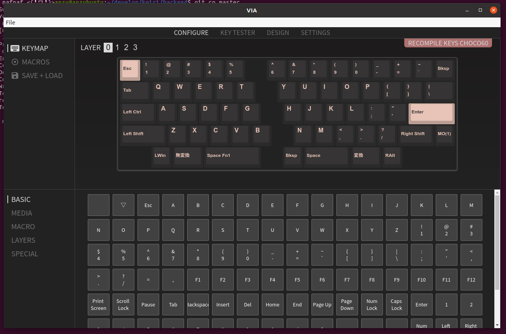Choose the Print Screen keycode
This screenshot has width=506, height=334.
click(x=99, y=304)
